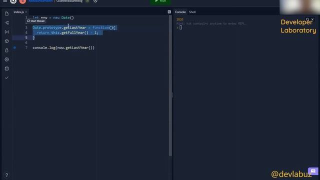Click the Start thread button

pyautogui.click(x=36, y=21)
